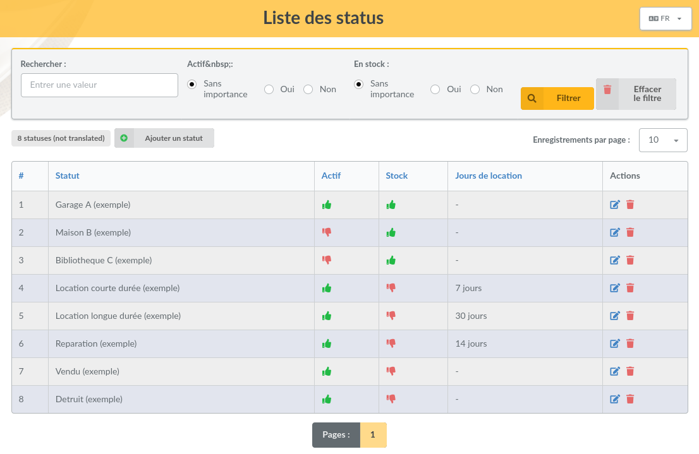This screenshot has height=454, width=699.
Task: Click the '14 jours' cell
Action: click(471, 343)
